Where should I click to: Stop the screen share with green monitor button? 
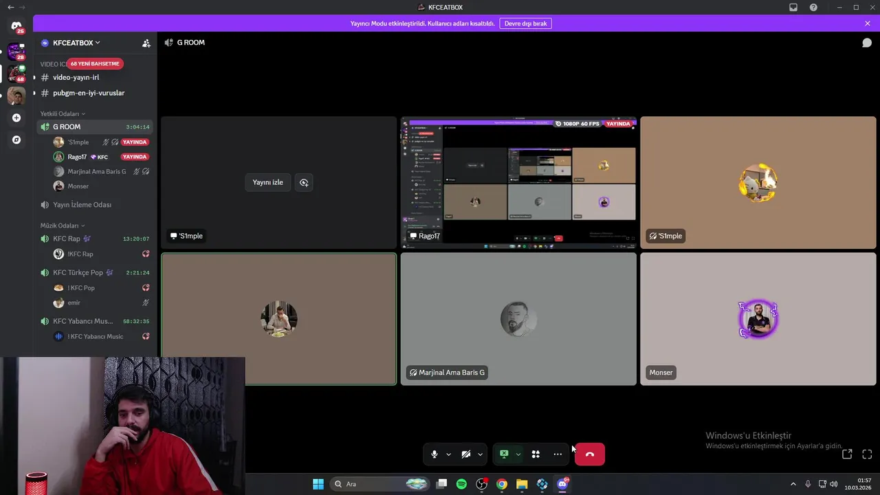coord(504,454)
